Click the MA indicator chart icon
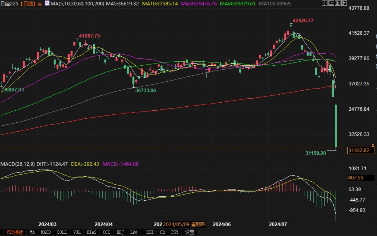The height and width of the screenshot is (236, 377). 47,3
